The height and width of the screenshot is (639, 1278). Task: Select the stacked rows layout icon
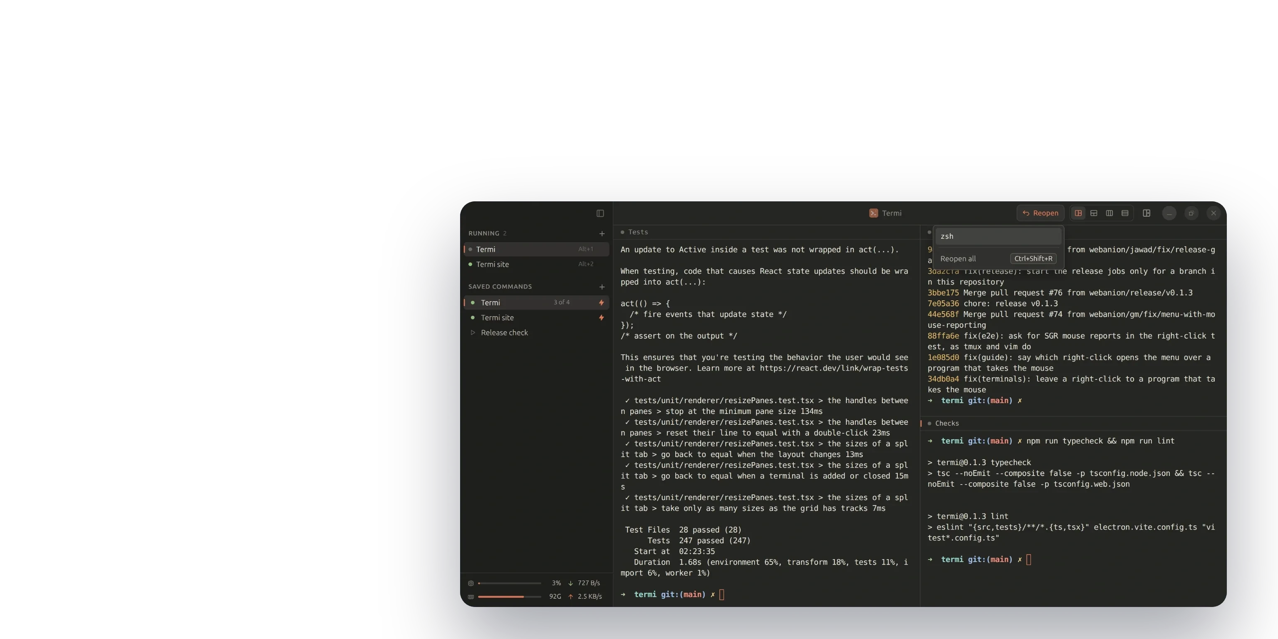coord(1125,213)
